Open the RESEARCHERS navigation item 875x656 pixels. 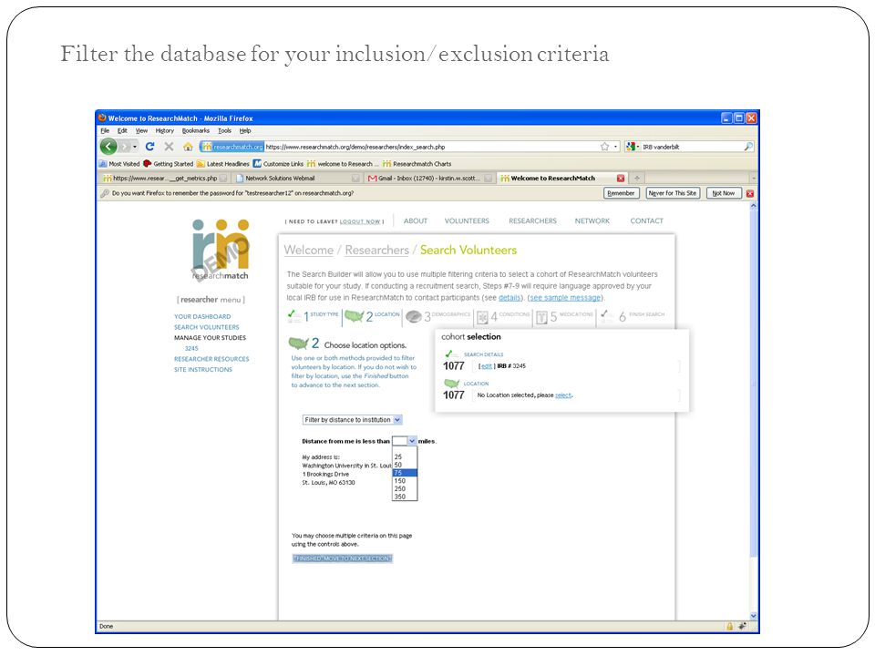coord(532,220)
